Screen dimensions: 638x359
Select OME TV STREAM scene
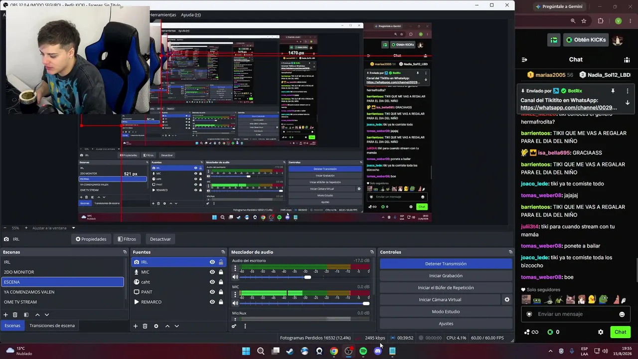pyautogui.click(x=62, y=302)
